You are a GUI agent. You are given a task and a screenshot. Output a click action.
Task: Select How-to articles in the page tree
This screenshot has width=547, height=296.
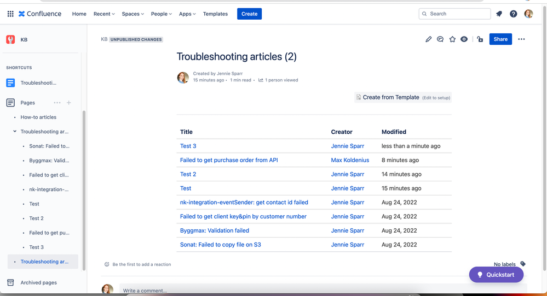pos(38,117)
